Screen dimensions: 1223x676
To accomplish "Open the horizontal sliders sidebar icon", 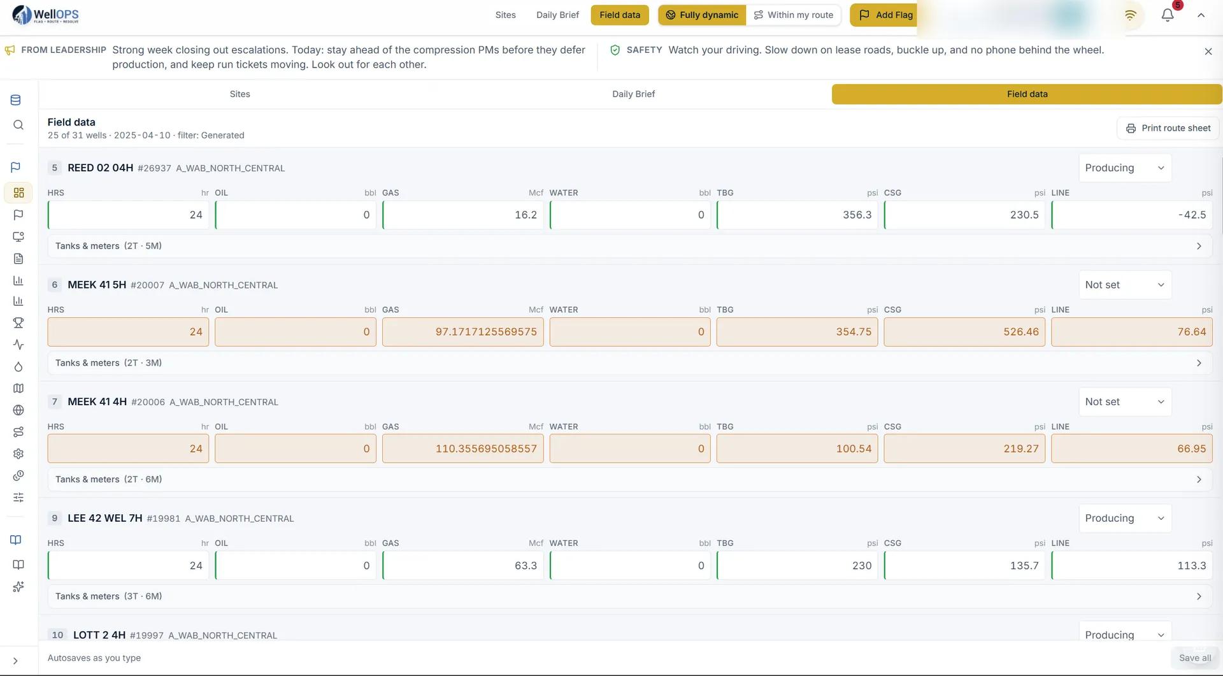I will pyautogui.click(x=18, y=497).
